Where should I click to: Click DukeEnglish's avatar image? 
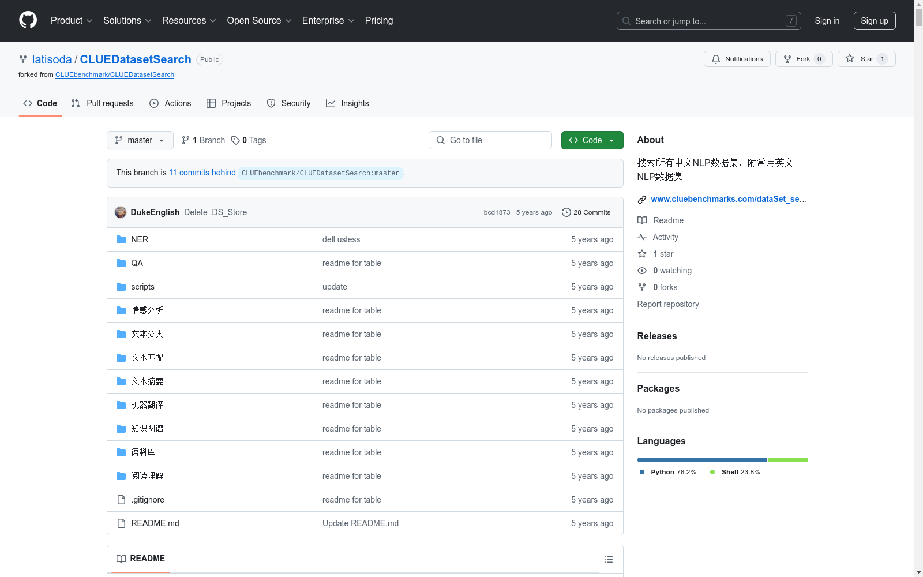[x=121, y=212]
